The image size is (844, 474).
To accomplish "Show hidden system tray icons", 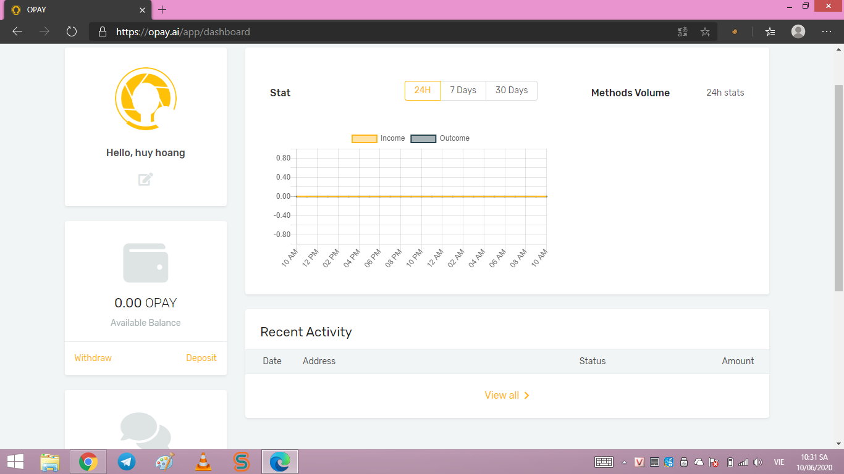I will pyautogui.click(x=624, y=462).
